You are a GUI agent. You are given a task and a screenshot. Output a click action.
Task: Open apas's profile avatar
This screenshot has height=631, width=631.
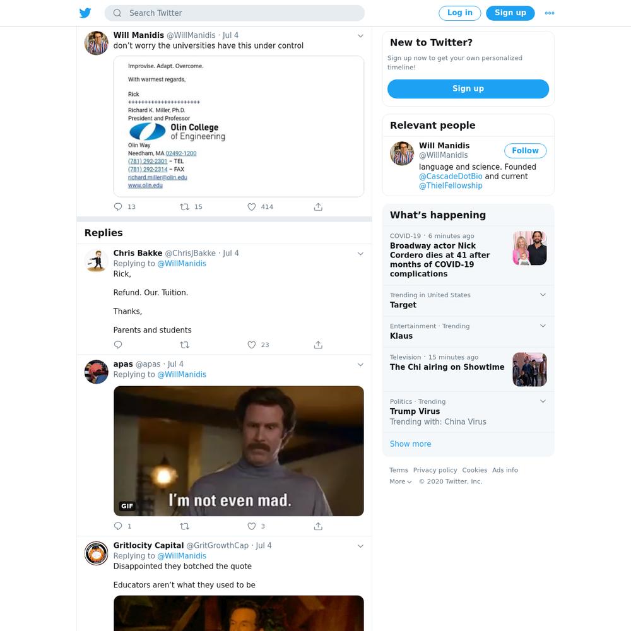point(96,372)
